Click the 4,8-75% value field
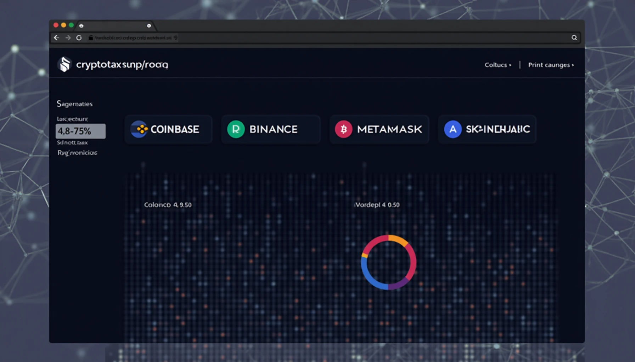The image size is (635, 362). [x=81, y=131]
